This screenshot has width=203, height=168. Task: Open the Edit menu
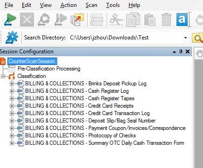[x=27, y=5]
